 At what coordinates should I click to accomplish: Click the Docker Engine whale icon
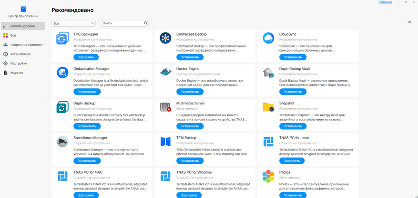[165, 72]
